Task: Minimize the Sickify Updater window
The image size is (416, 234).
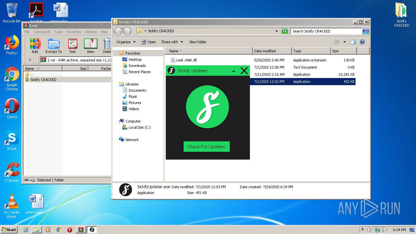Action: 234,71
